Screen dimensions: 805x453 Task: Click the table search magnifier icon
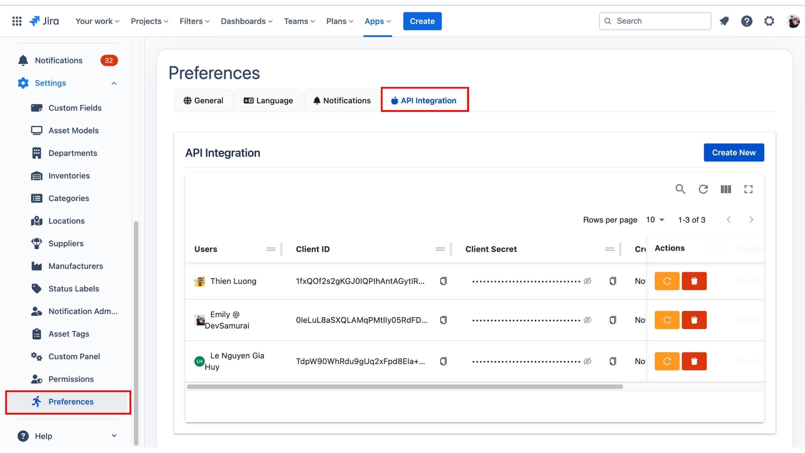[x=680, y=189]
